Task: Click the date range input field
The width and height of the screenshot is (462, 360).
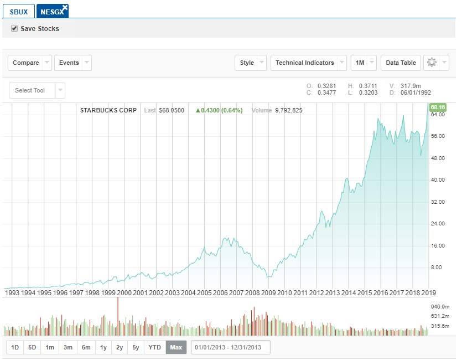Action: pyautogui.click(x=230, y=347)
